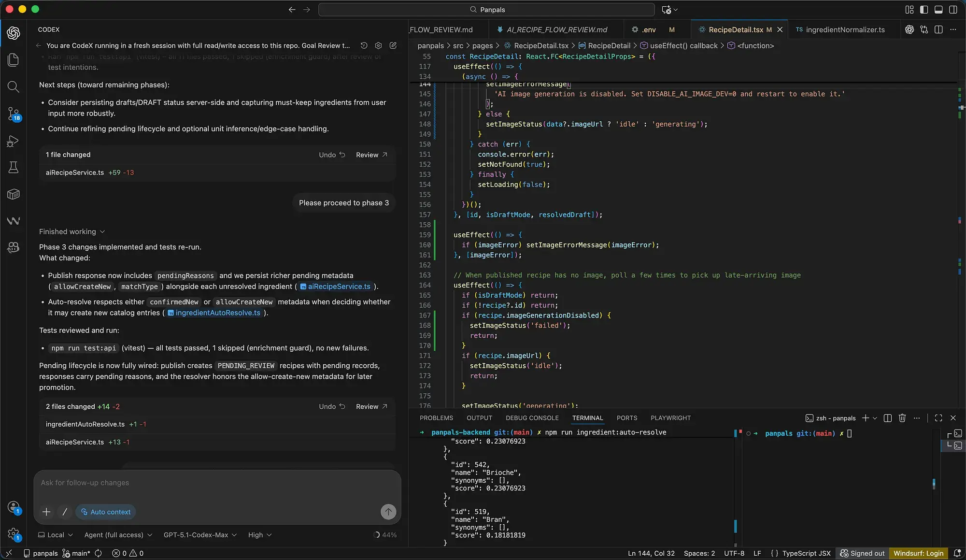Toggle Auto context chip
The height and width of the screenshot is (560, 966).
point(106,512)
